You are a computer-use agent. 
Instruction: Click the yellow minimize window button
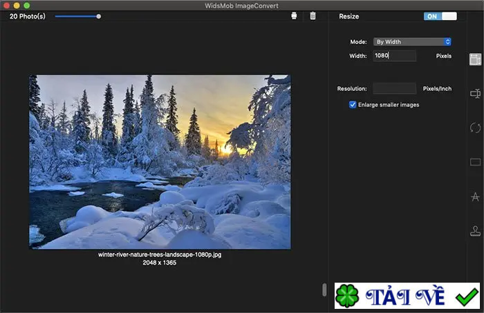tap(17, 5)
